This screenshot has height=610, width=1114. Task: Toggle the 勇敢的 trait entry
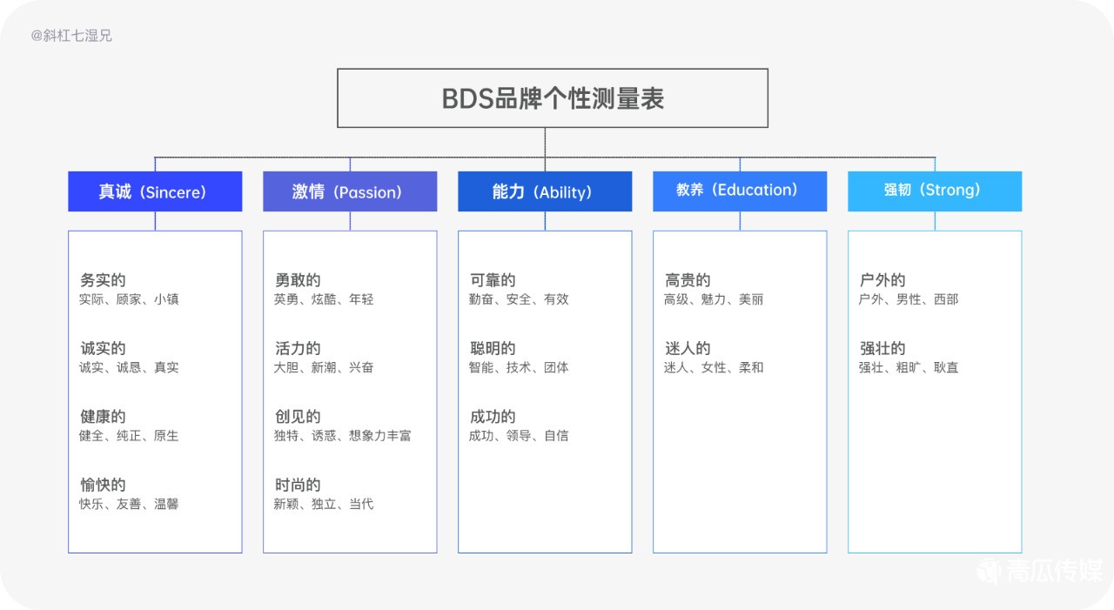(x=298, y=280)
